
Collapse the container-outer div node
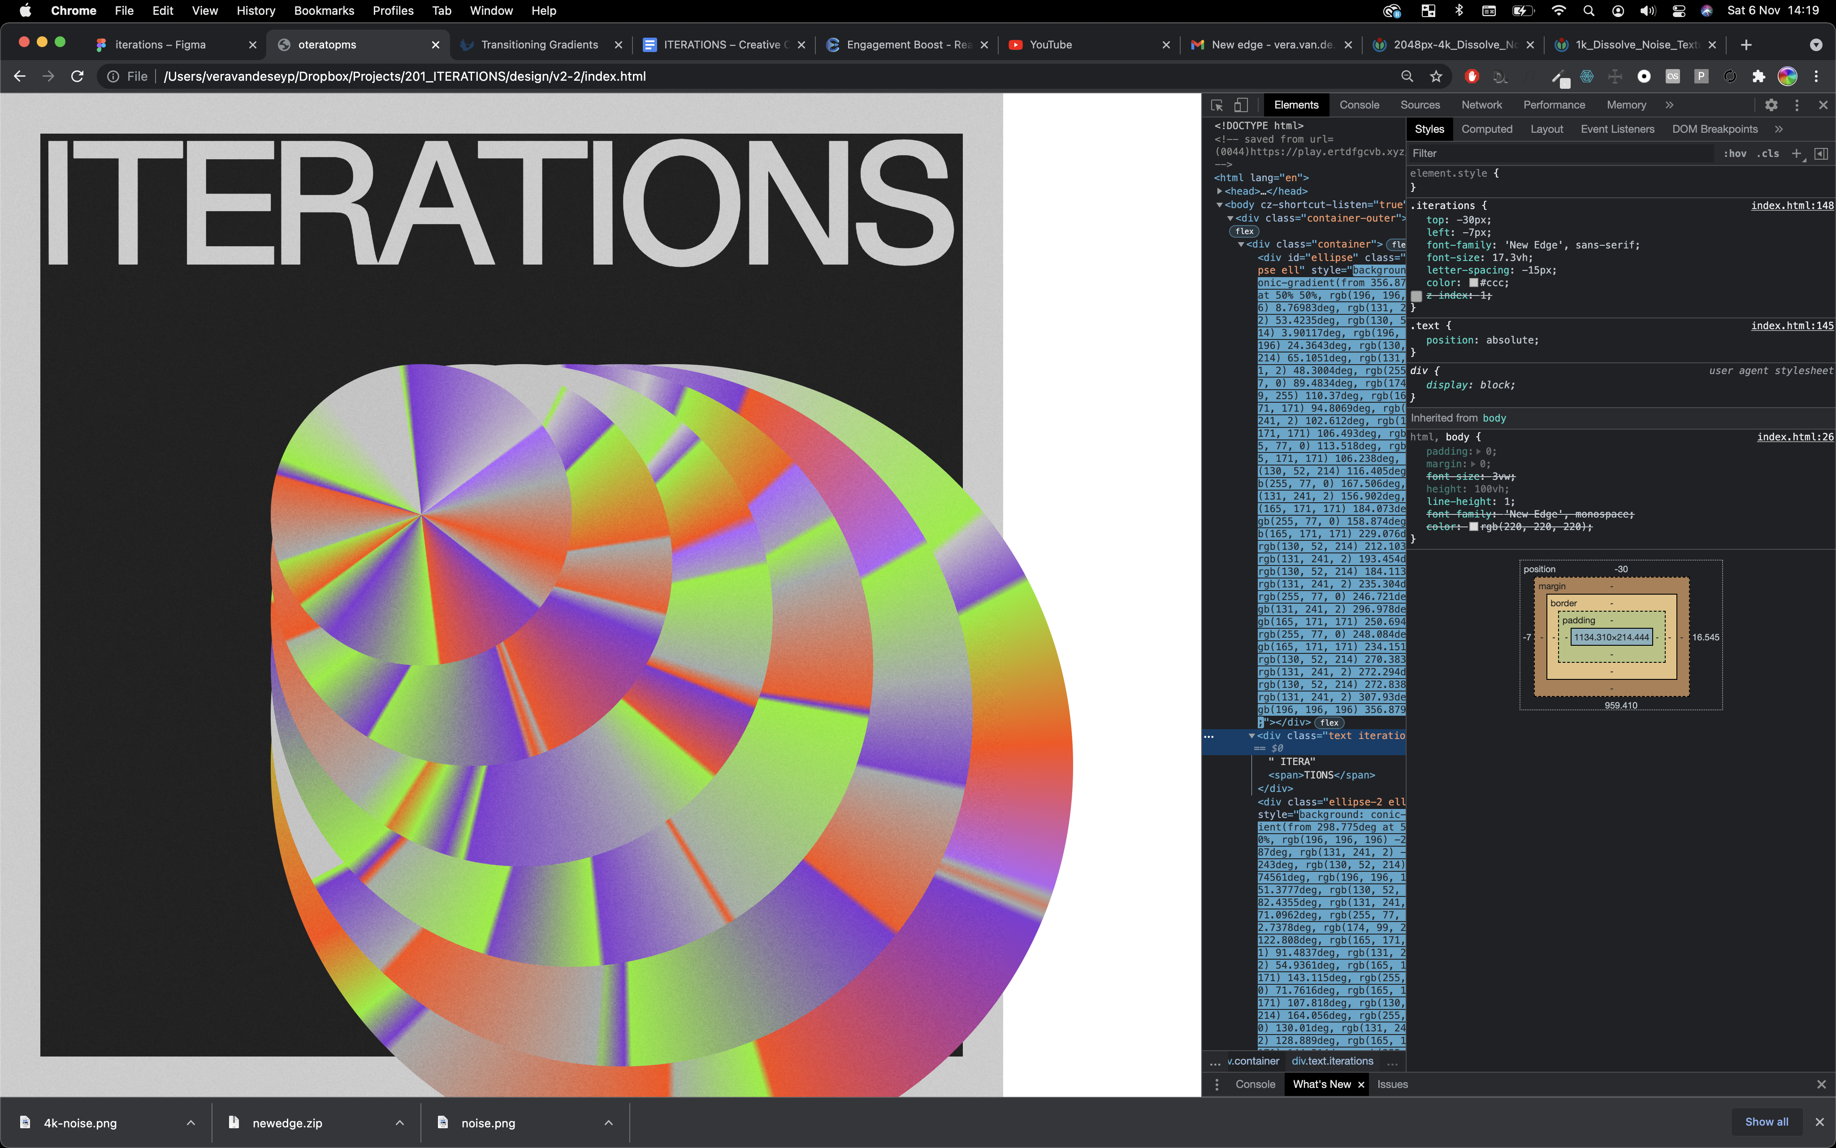tap(1230, 219)
